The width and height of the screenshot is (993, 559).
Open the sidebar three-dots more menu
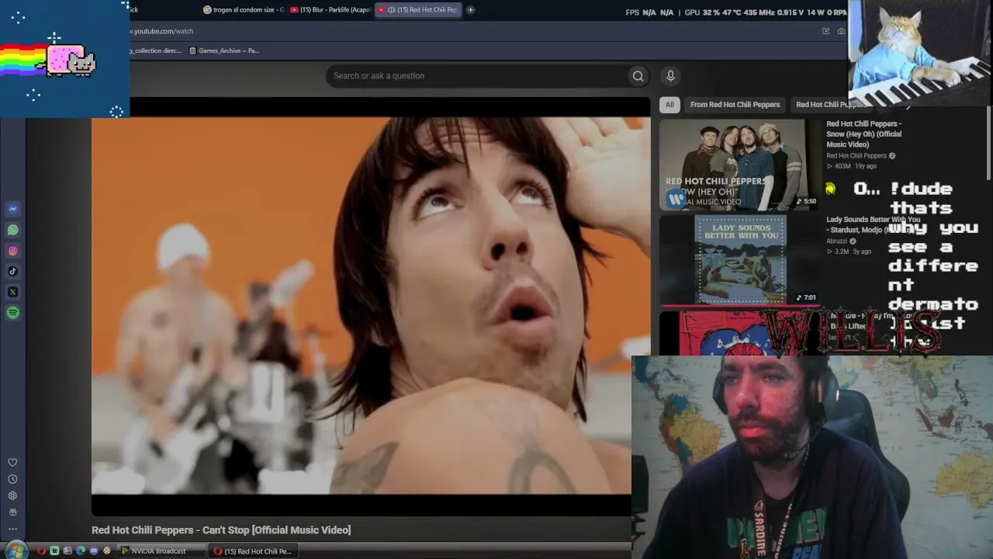(12, 529)
